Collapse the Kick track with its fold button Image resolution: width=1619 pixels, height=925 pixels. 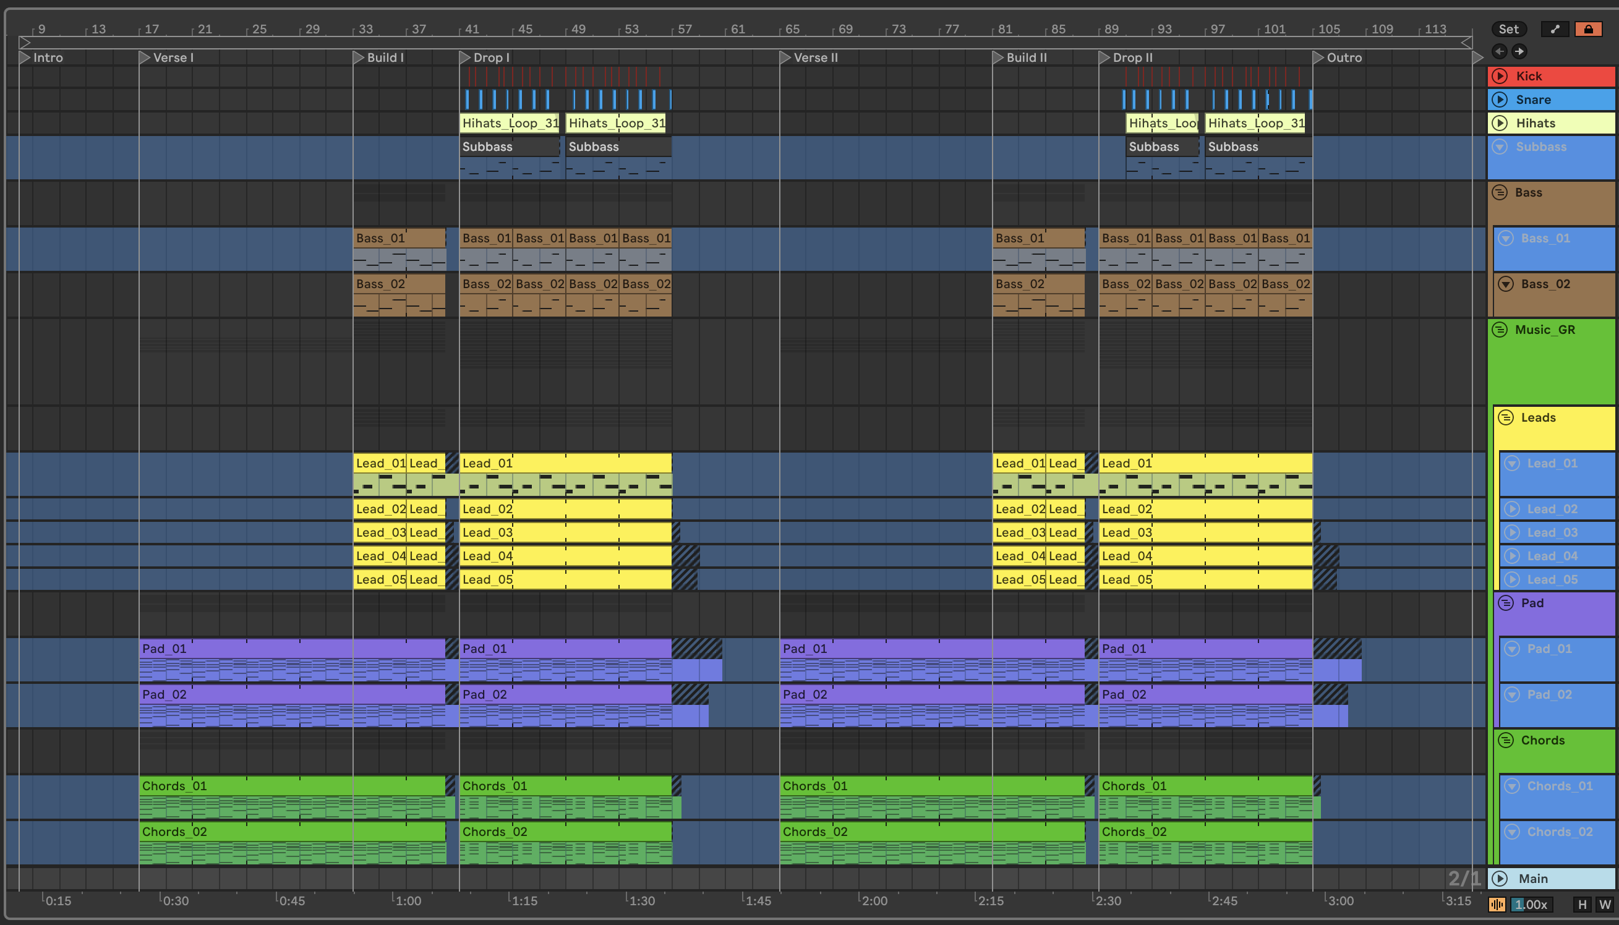1500,76
